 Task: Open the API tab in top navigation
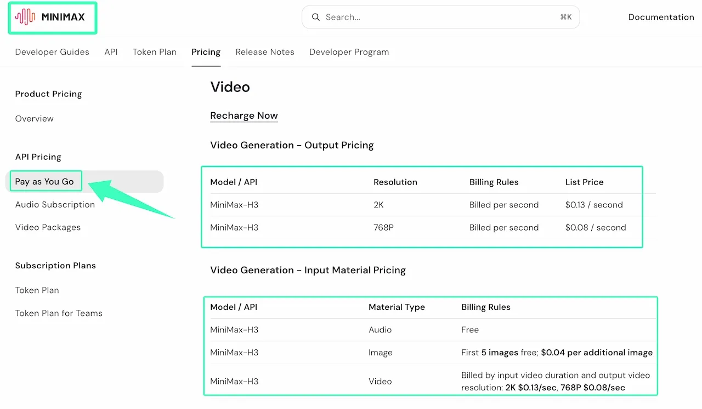click(111, 52)
